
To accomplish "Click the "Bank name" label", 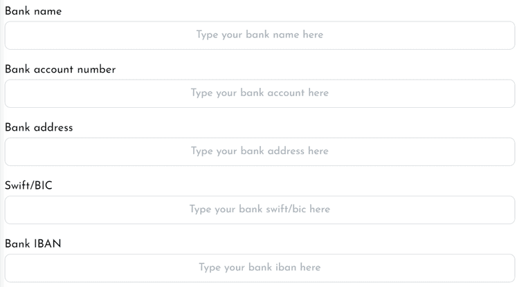I will pyautogui.click(x=33, y=11).
